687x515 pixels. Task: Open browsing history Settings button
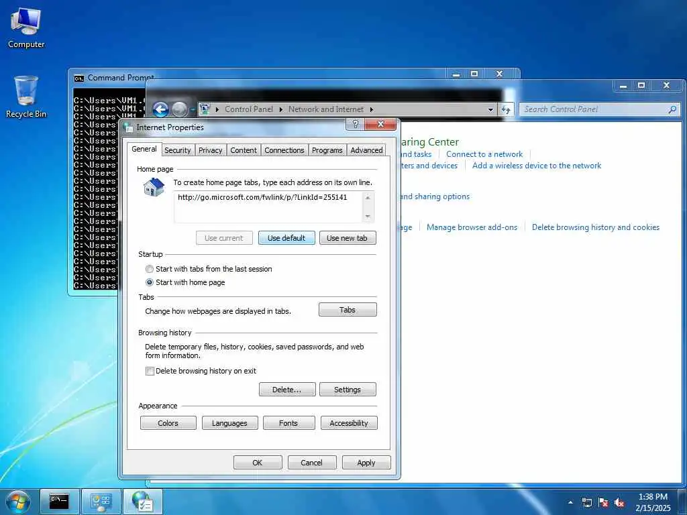(x=348, y=390)
